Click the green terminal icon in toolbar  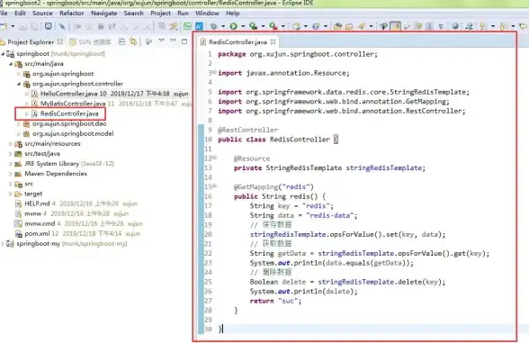coord(187,26)
